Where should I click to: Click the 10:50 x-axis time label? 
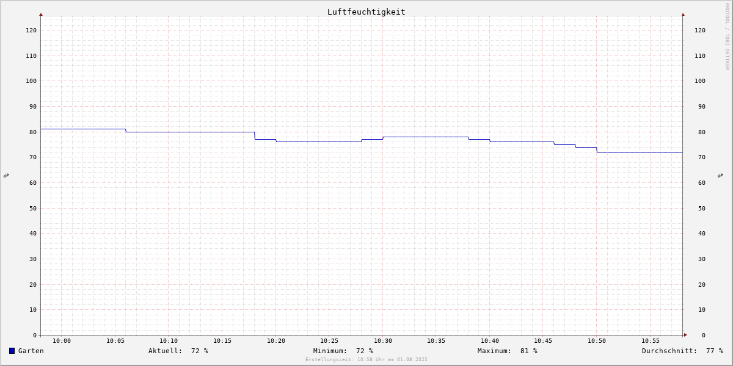(x=597, y=340)
